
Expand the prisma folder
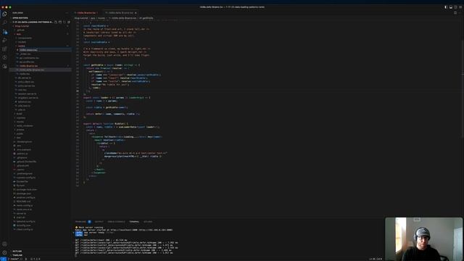(x=20, y=130)
